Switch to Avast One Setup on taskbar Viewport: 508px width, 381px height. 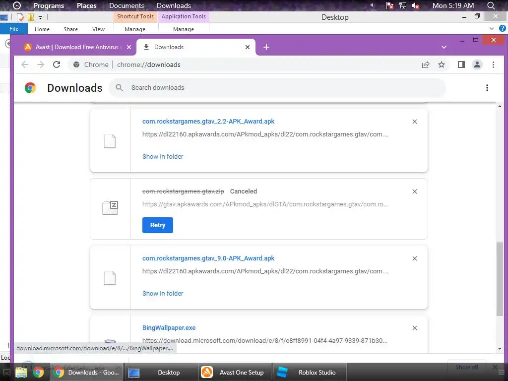(x=235, y=372)
